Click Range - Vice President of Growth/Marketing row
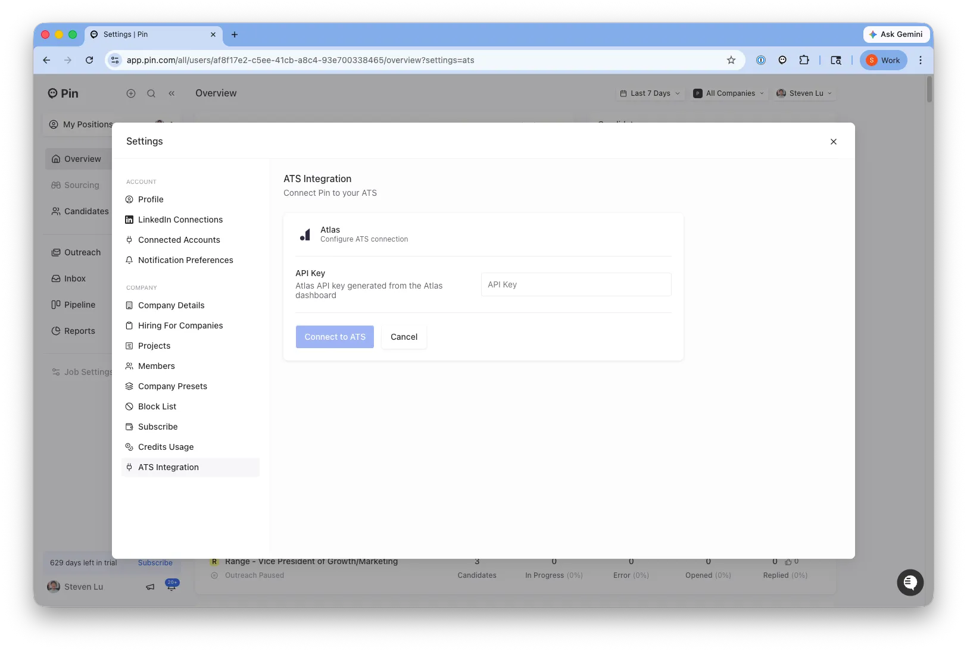 [311, 562]
